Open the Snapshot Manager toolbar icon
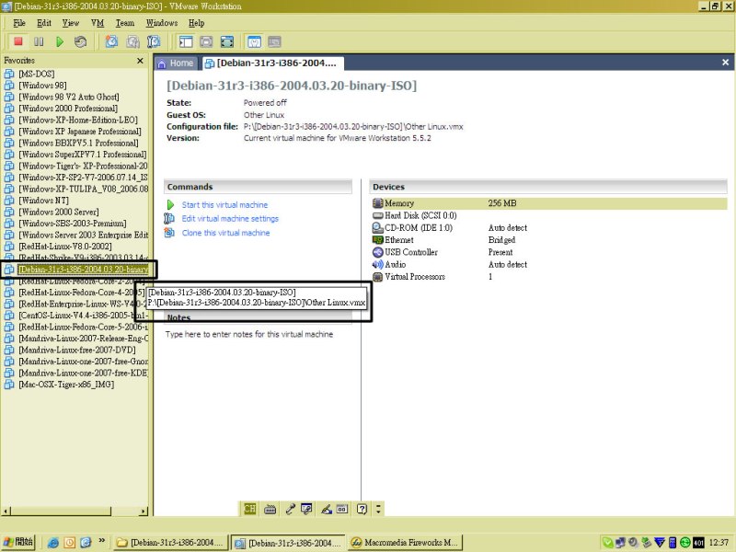 154,41
